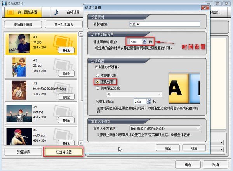Viewport: 233px width, 171px height.
Task: Select 不使用过渡 radio button
Action: tap(97, 75)
